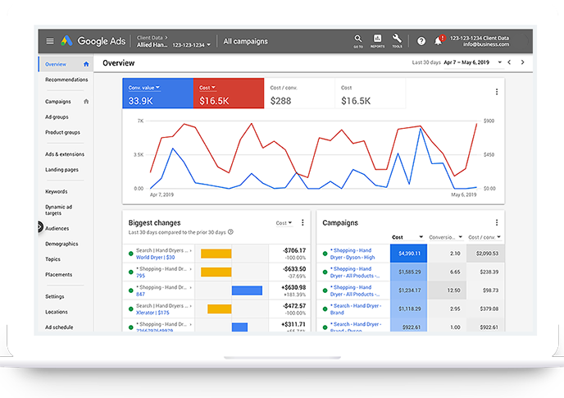Open the Xlerator | $175 link

(x=152, y=313)
